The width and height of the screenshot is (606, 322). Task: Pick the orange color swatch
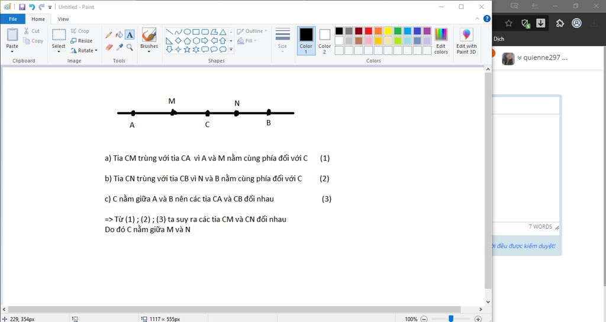(x=378, y=31)
